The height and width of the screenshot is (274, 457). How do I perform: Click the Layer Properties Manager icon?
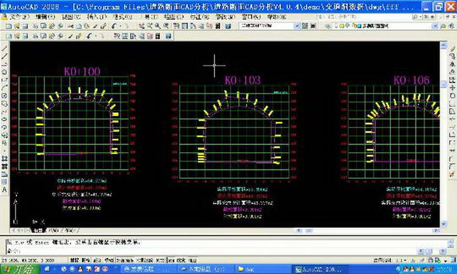(x=328, y=26)
